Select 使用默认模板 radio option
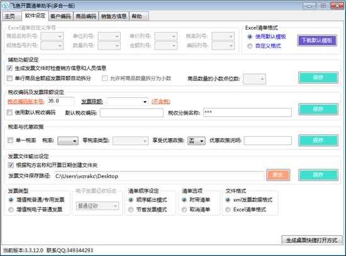The width and height of the screenshot is (346, 256). pyautogui.click(x=267, y=36)
